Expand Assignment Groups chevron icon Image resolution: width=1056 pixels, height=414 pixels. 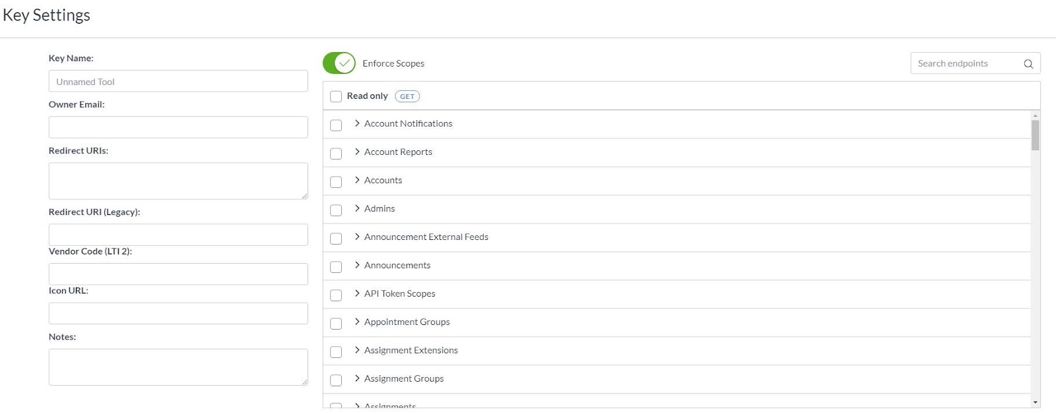pyautogui.click(x=357, y=378)
